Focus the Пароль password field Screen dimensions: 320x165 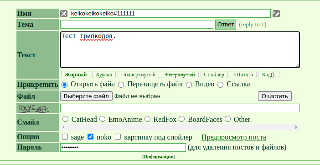(123, 148)
